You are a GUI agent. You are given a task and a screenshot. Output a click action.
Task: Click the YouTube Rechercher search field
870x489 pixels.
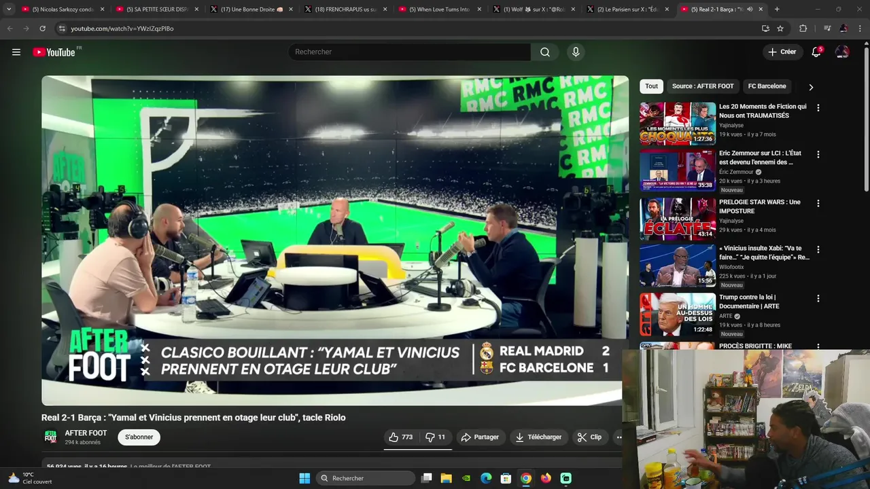409,52
